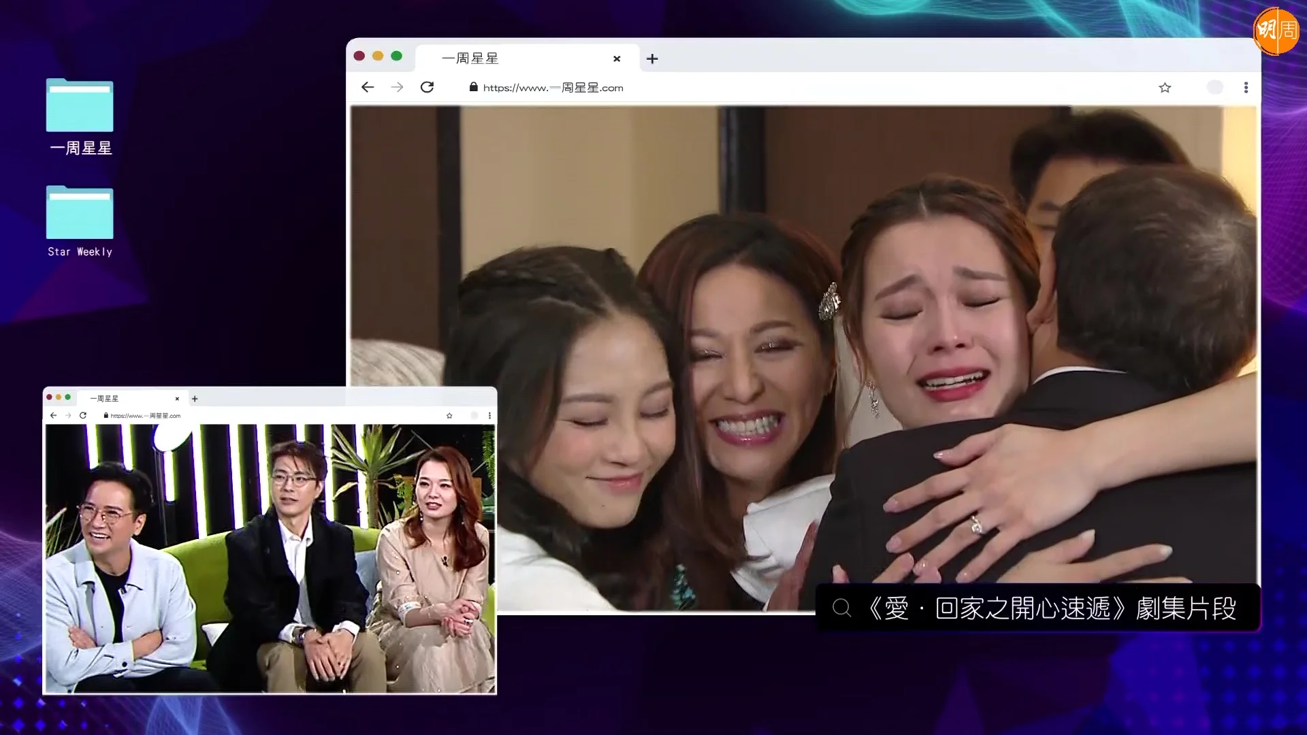Open a new tab in the large browser
1307x735 pixels.
click(652, 59)
